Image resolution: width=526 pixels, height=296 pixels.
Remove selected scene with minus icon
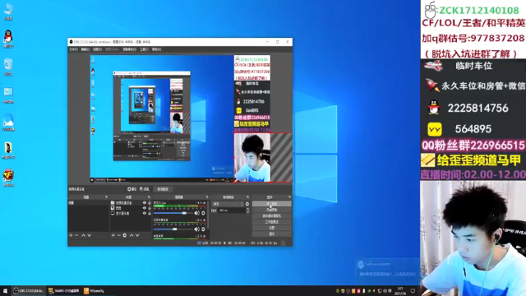[x=76, y=235]
